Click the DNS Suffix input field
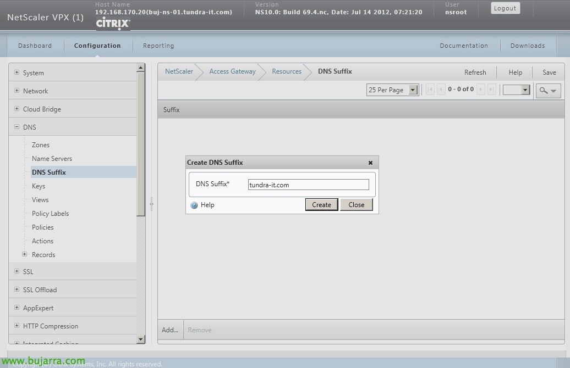Image resolution: width=570 pixels, height=368 pixels. [308, 185]
